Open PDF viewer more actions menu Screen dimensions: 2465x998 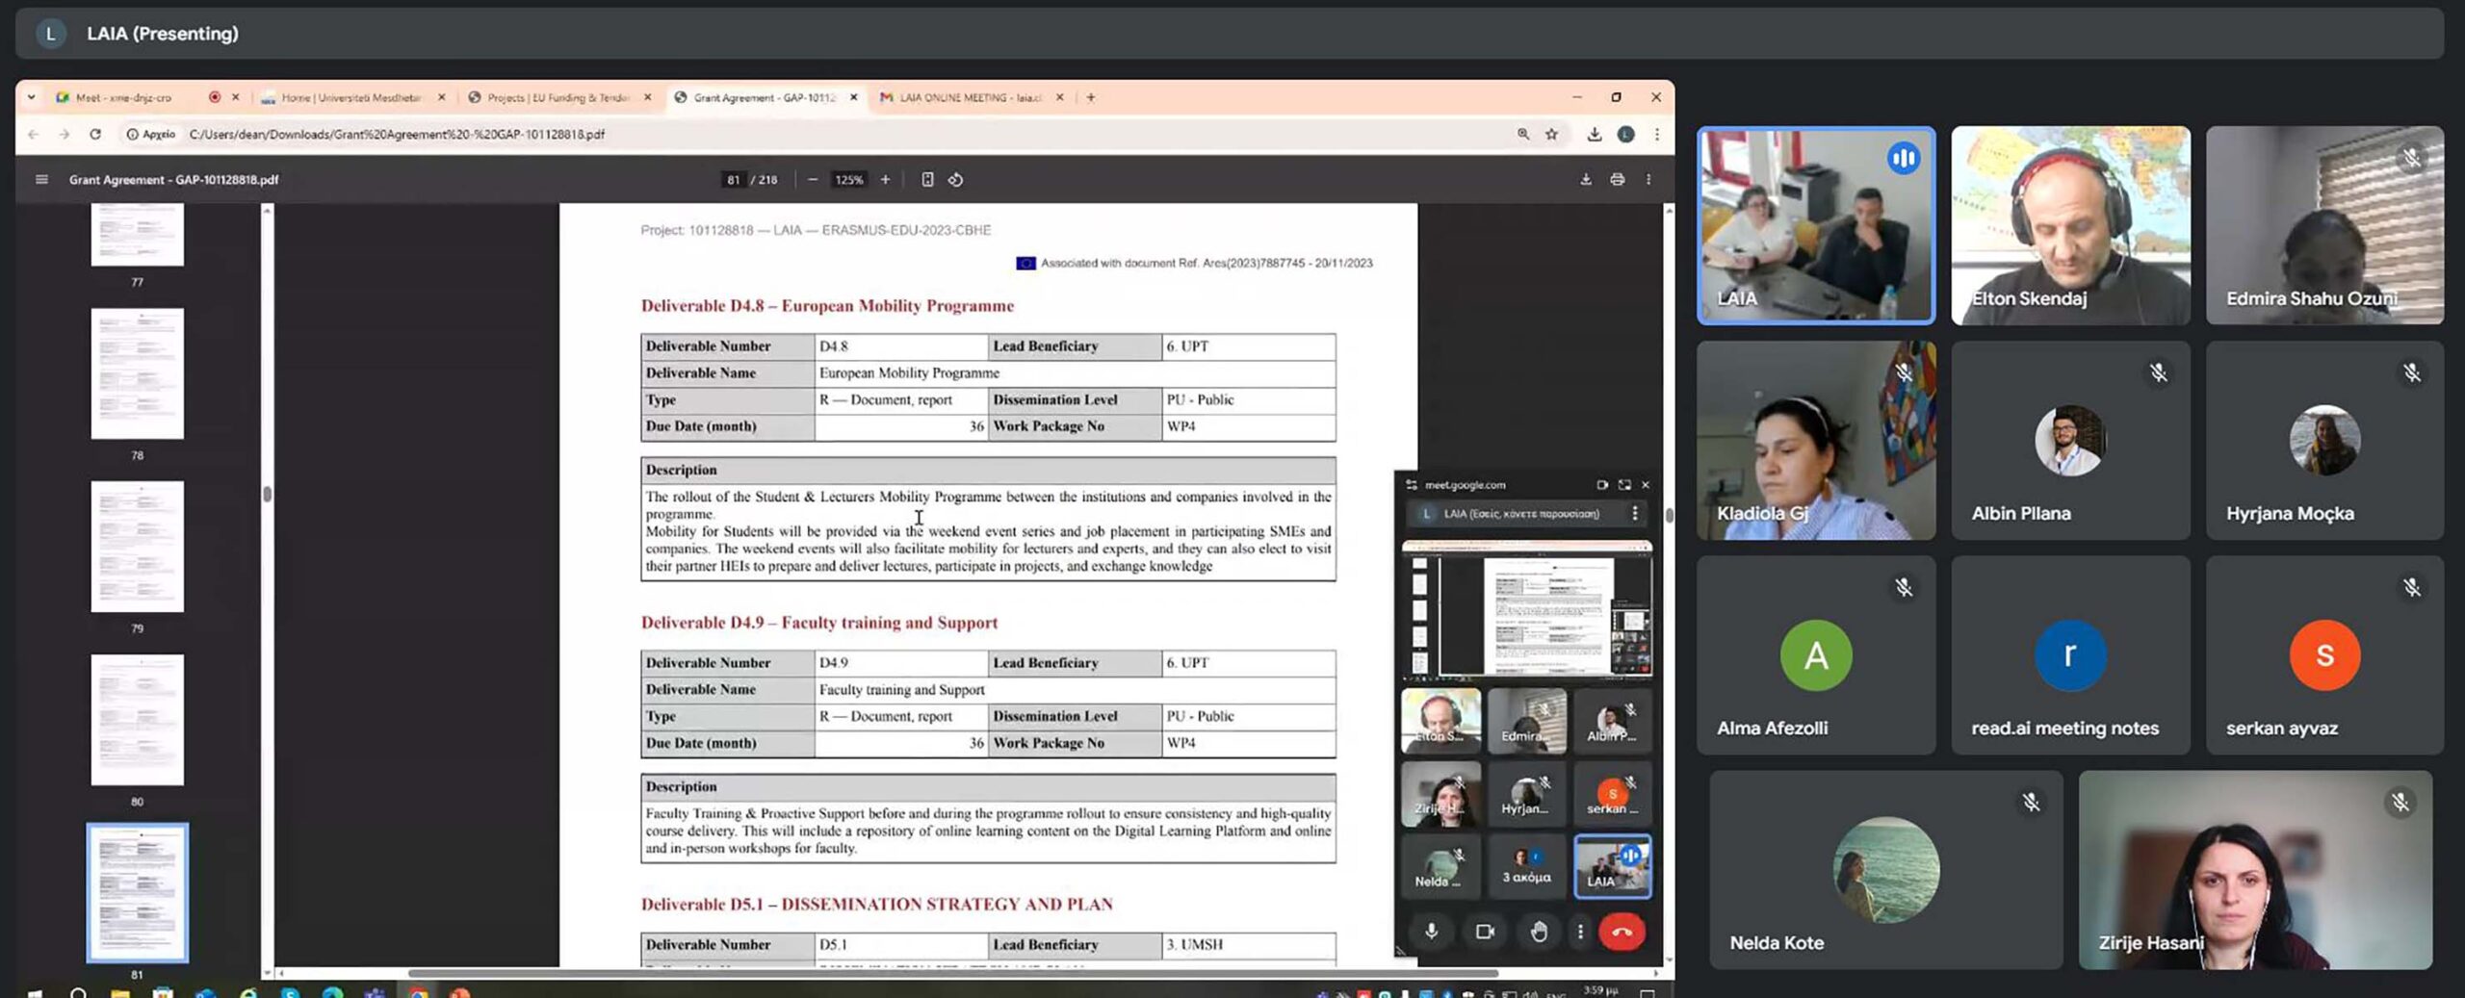click(x=1648, y=179)
